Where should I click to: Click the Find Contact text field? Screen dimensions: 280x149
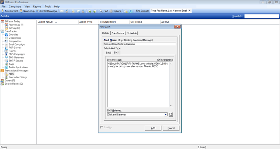point(169,11)
